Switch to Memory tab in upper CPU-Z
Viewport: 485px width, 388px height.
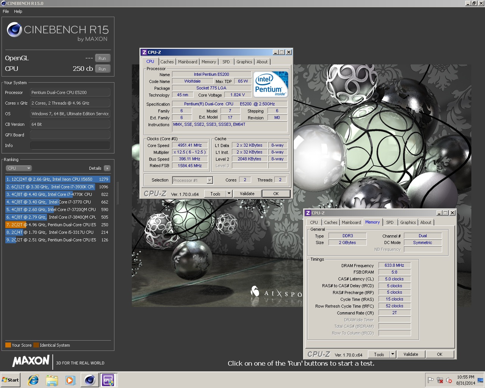pyautogui.click(x=209, y=62)
